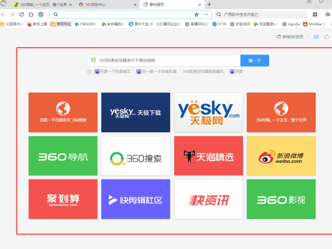Image resolution: width=332 pixels, height=249 pixels.
Task: Close the 360导航 tab
Action: (71, 5)
